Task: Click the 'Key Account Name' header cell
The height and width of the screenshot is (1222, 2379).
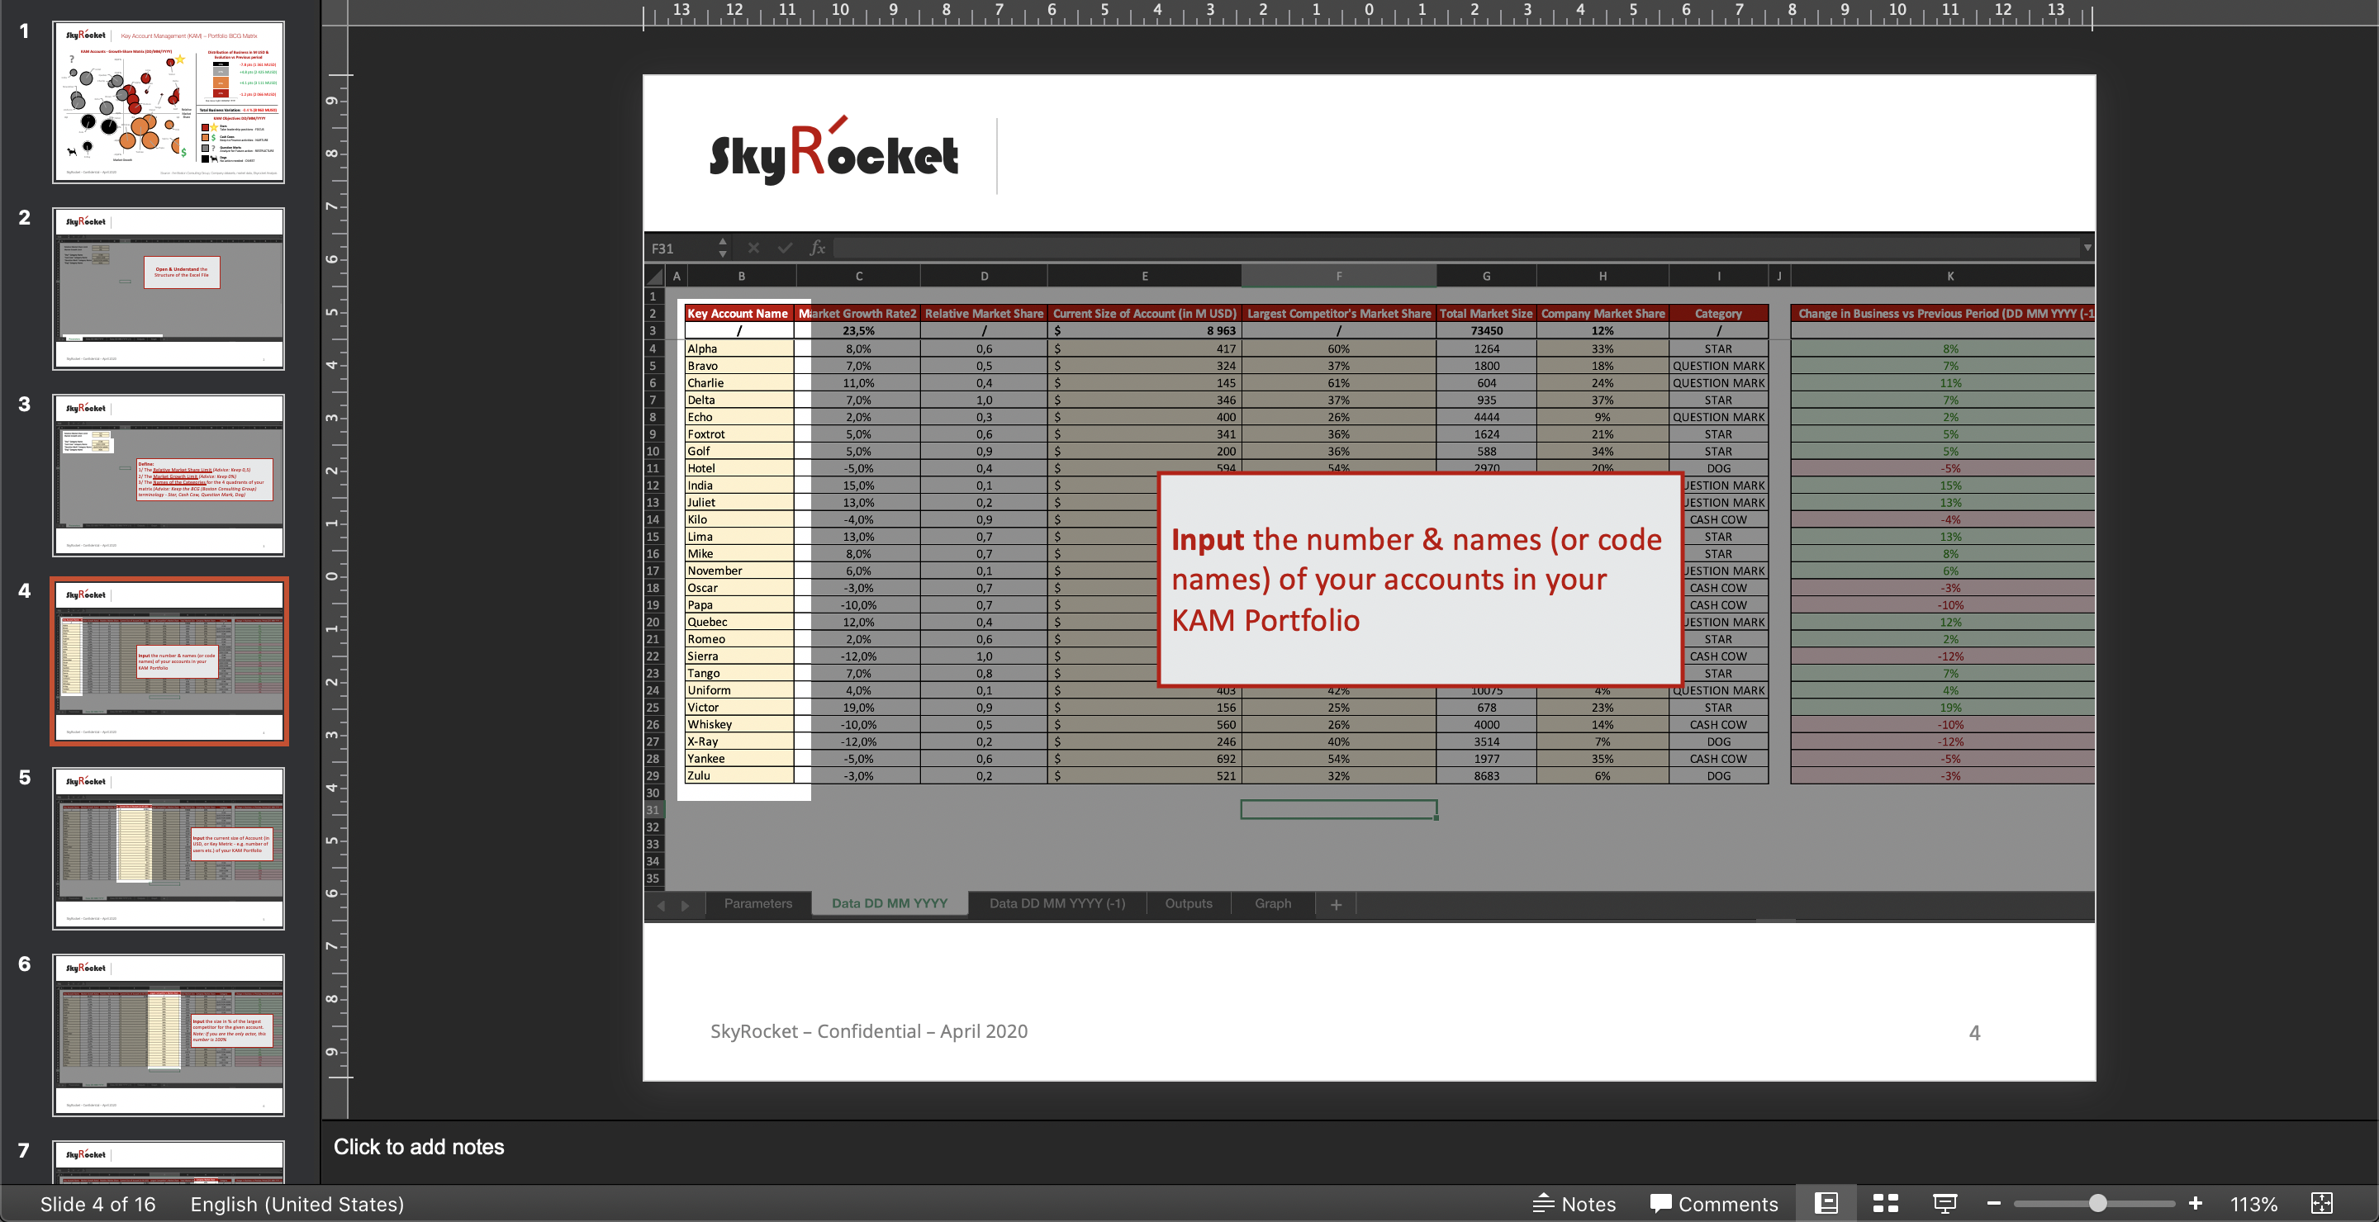Action: click(738, 313)
